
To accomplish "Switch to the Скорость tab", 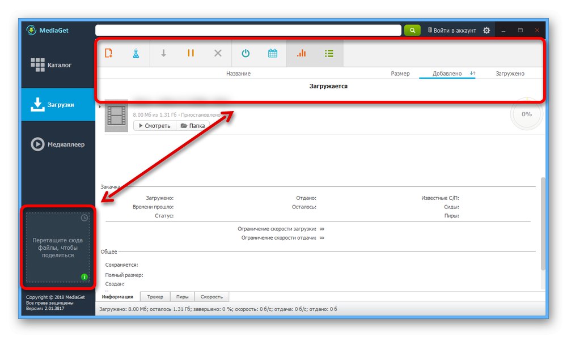I will (x=211, y=297).
